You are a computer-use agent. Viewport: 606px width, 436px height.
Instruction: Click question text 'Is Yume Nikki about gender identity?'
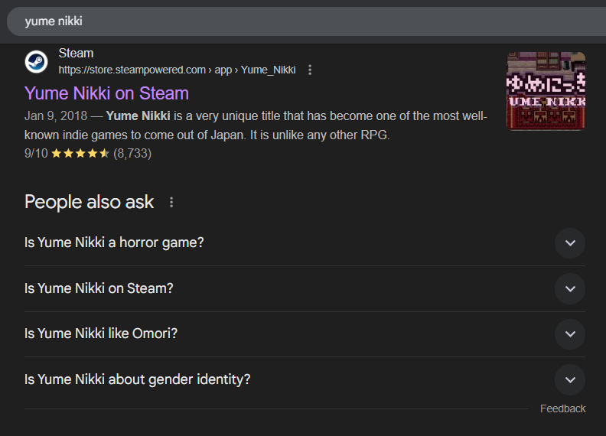pyautogui.click(x=137, y=379)
